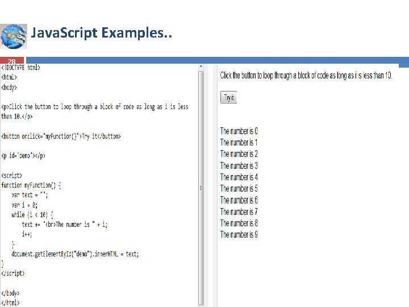Click output line "The number is 8"
The width and height of the screenshot is (409, 307).
tap(239, 223)
